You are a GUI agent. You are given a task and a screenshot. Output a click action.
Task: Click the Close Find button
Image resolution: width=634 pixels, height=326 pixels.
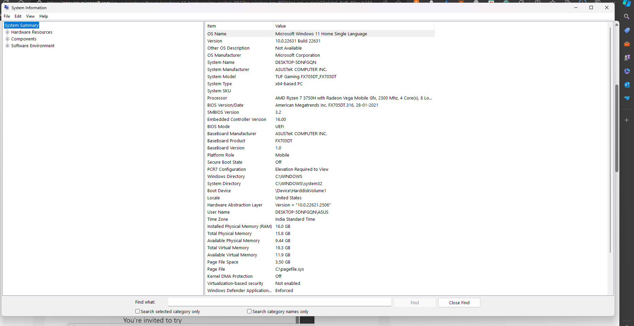coord(459,303)
